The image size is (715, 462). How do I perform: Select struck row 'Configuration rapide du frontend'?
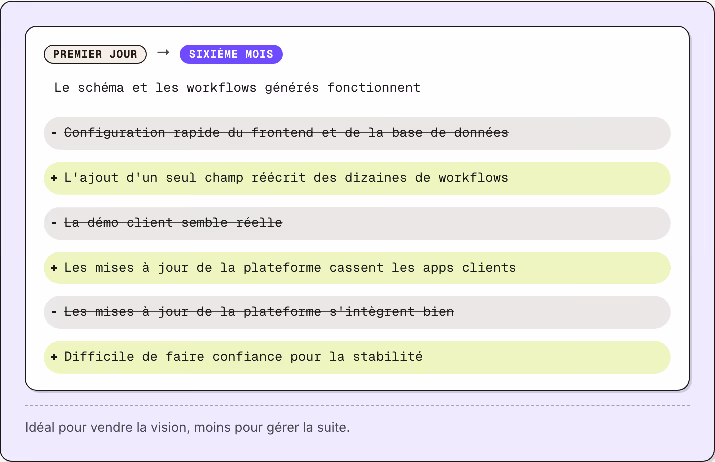pos(357,133)
